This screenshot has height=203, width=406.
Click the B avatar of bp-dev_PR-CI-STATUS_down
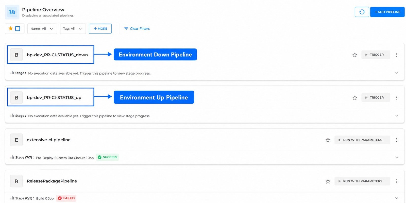(16, 55)
